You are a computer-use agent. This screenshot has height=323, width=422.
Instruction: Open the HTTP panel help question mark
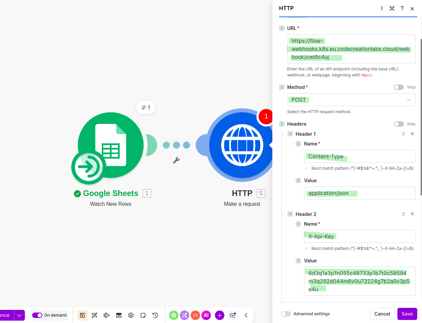402,8
